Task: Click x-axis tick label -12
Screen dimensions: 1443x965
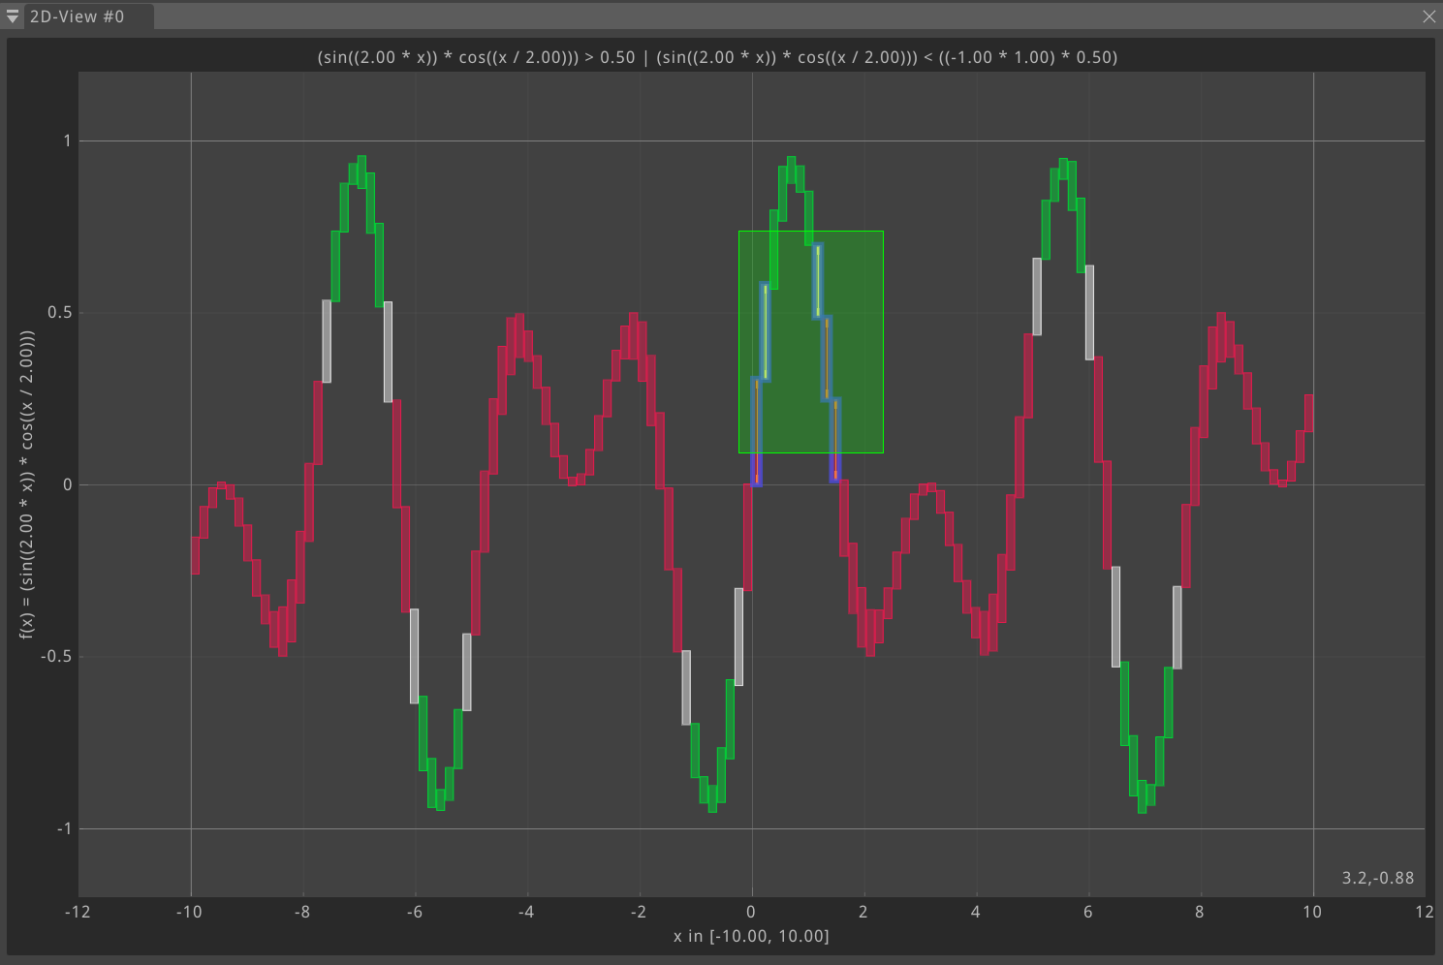Action: pyautogui.click(x=78, y=912)
